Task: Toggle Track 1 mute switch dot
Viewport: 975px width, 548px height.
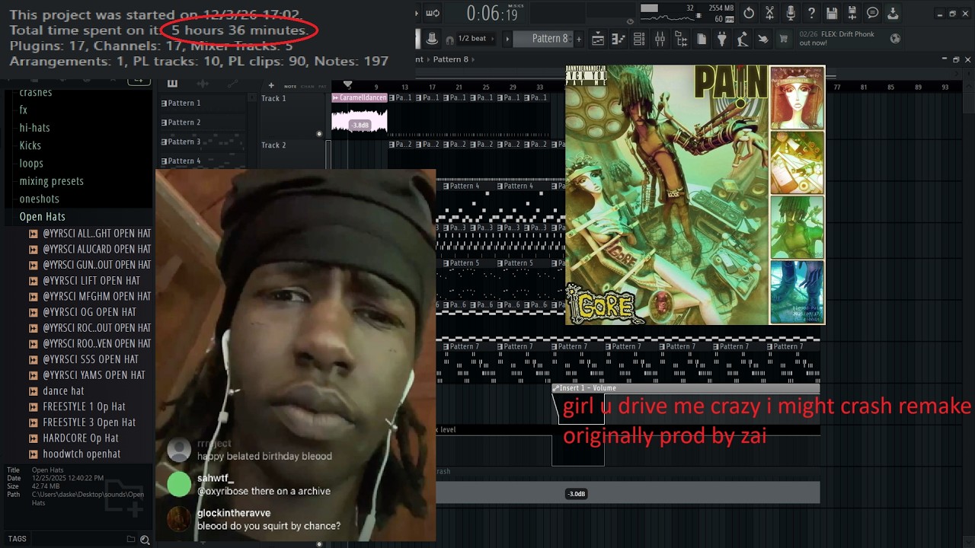Action: click(319, 134)
